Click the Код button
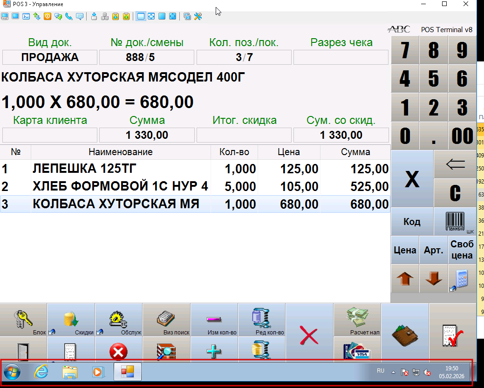Viewport: 484px width, 388px height. 412,221
